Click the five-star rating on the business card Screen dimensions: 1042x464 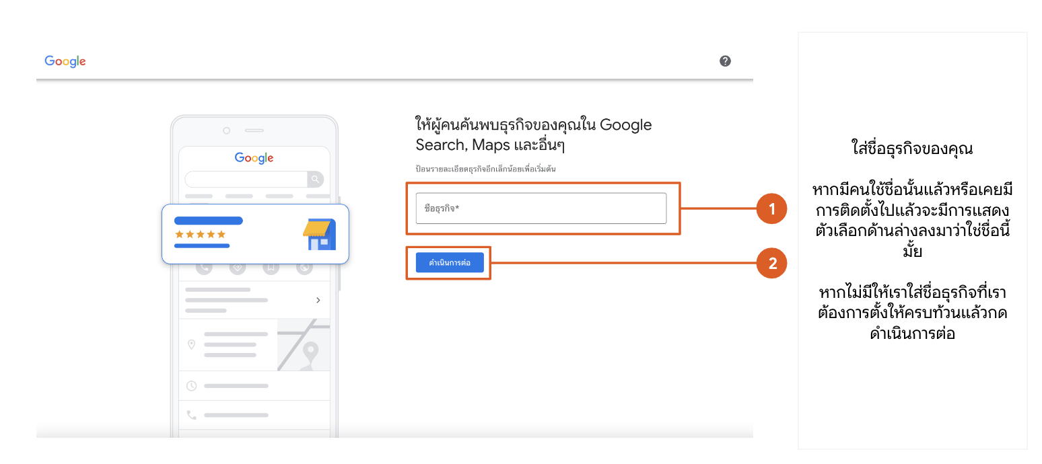pos(200,234)
